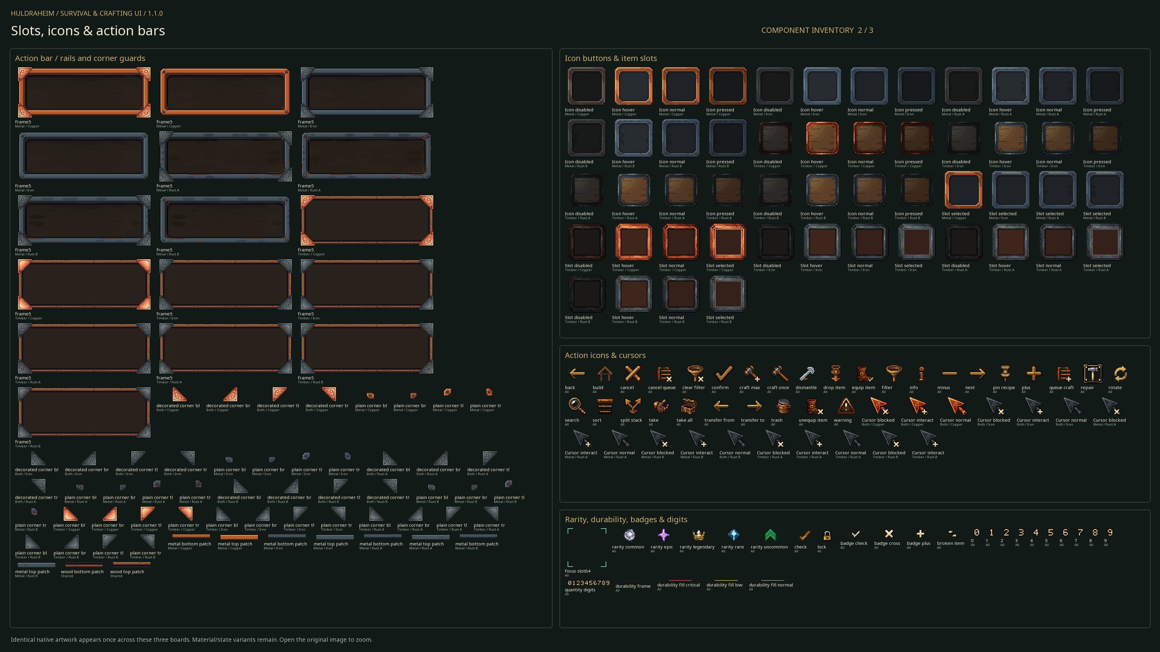The image size is (1160, 652).
Task: Click the "COMPONENT INVENTORY 2 / 3" heading
Action: (x=817, y=30)
